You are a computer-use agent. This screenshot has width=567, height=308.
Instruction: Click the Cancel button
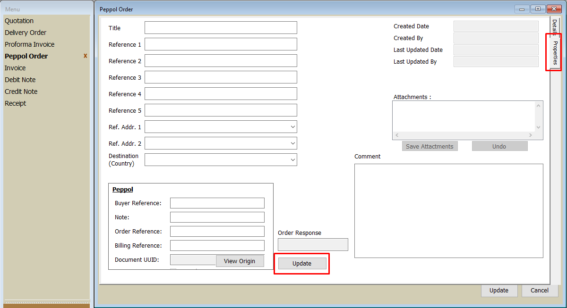point(540,291)
